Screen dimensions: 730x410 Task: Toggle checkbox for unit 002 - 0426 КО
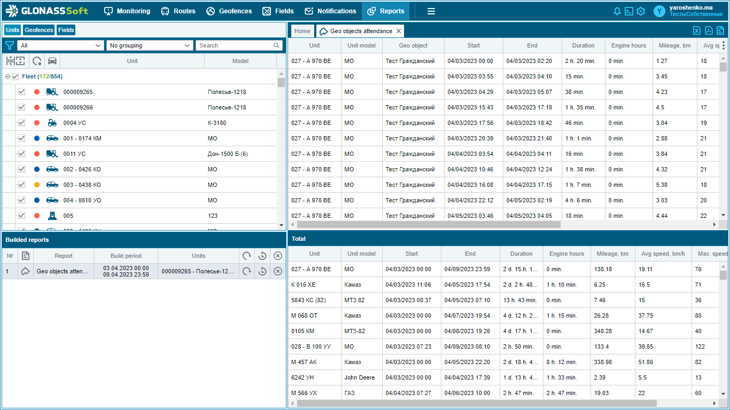[22, 169]
